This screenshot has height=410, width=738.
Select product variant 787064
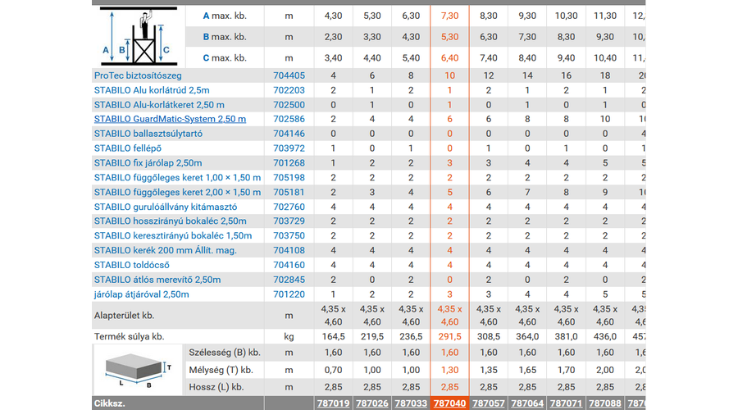click(x=527, y=403)
